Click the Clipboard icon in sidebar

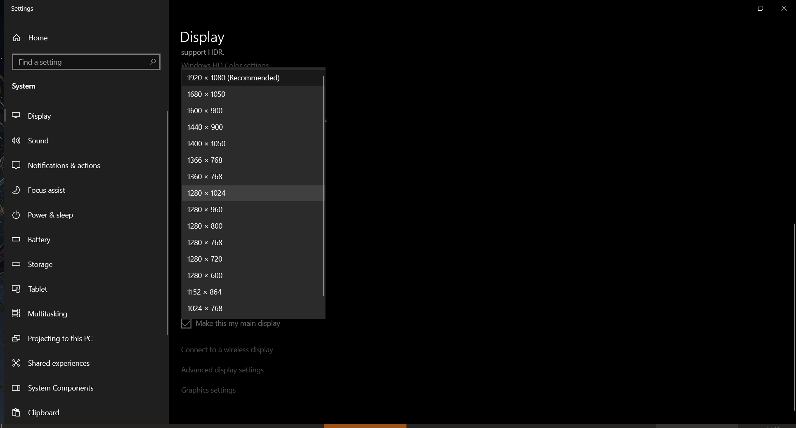click(16, 412)
